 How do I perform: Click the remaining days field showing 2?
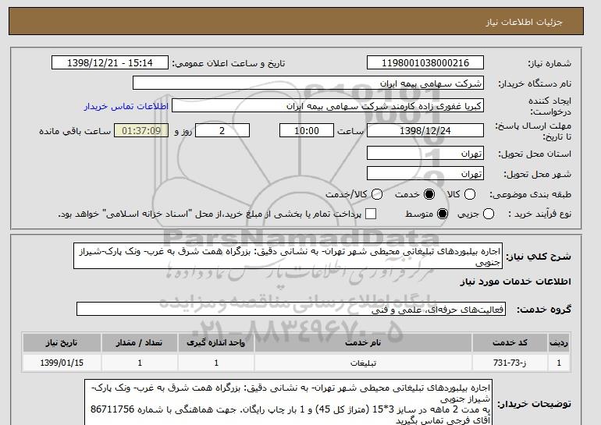click(x=222, y=130)
